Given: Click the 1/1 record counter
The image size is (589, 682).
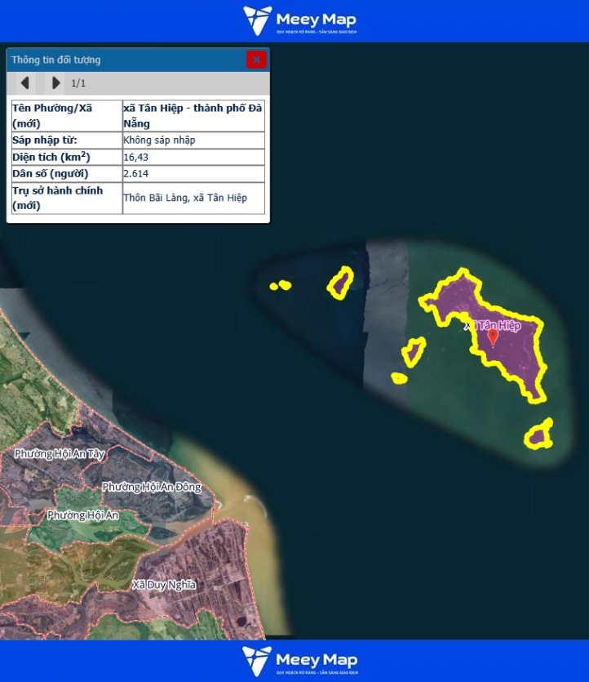Looking at the screenshot, I should coord(78,83).
